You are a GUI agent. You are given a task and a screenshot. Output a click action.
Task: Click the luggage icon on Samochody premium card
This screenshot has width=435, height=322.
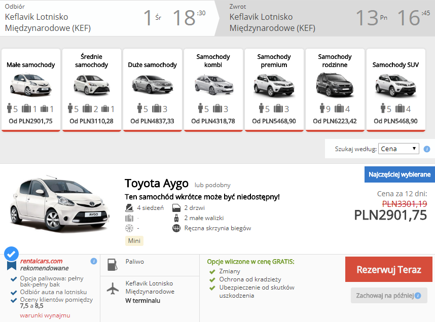(x=278, y=109)
